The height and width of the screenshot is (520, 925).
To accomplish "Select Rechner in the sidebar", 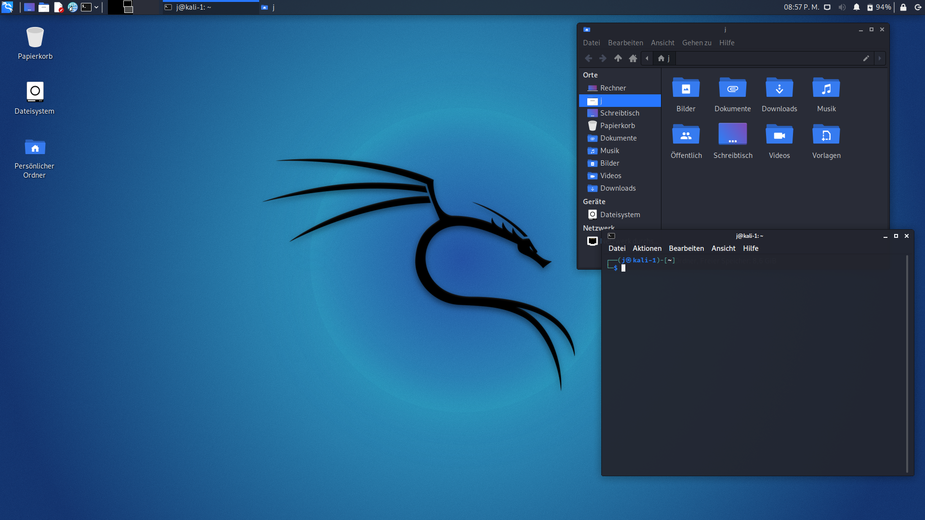I will tap(612, 88).
